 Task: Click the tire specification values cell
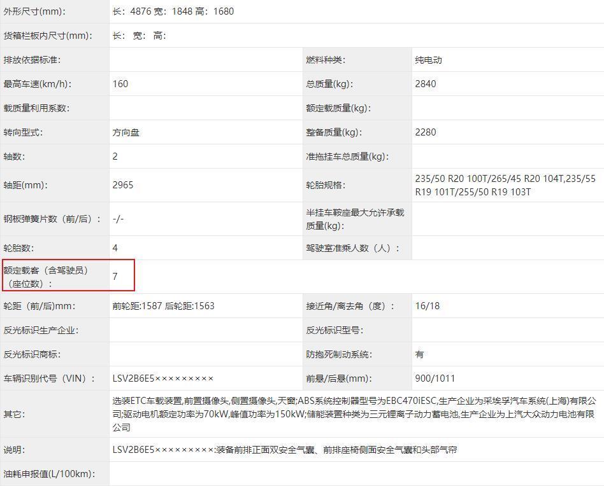pyautogui.click(x=505, y=185)
